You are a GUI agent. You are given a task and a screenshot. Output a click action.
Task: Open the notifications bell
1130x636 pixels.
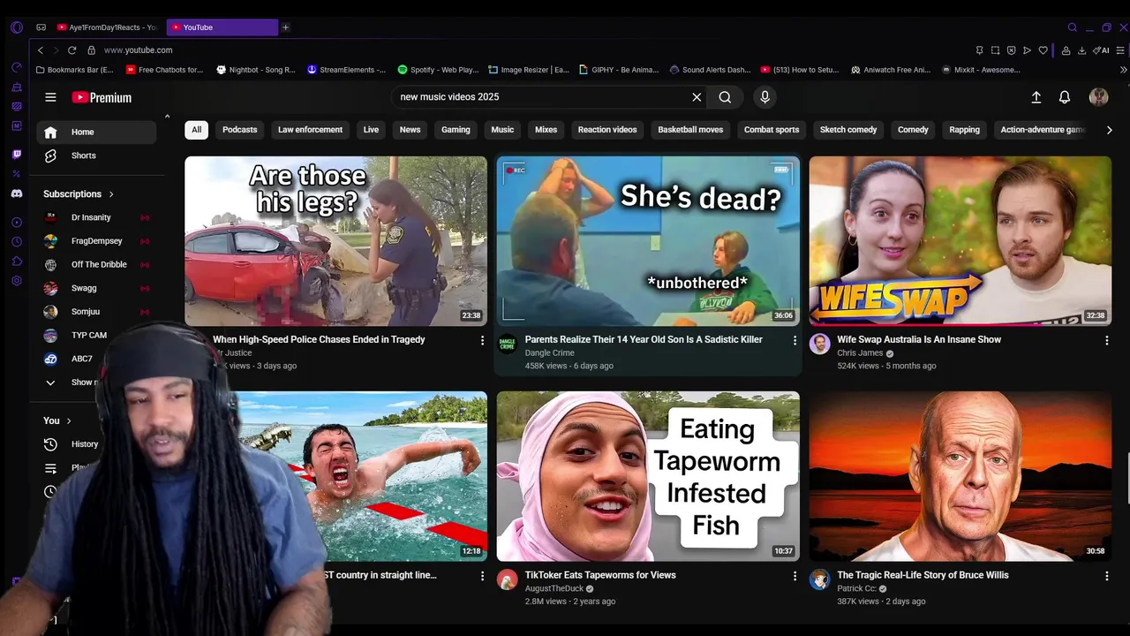[1065, 97]
